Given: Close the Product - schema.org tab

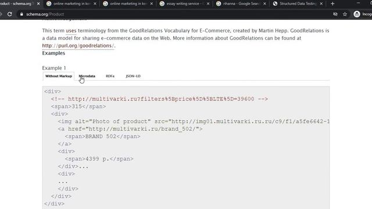Looking at the screenshot, I should (38, 3).
